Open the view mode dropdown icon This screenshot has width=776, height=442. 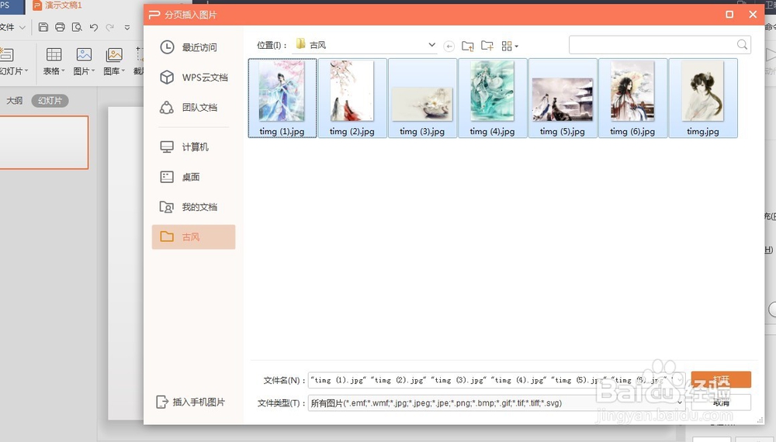(510, 46)
